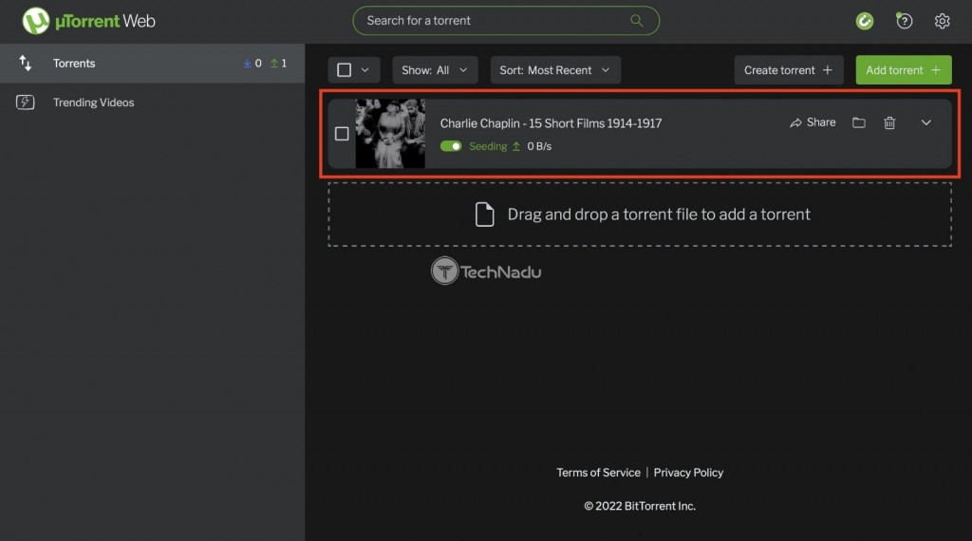Screen dimensions: 972x541
Task: Click the µTorrent Web logo
Action: point(88,21)
